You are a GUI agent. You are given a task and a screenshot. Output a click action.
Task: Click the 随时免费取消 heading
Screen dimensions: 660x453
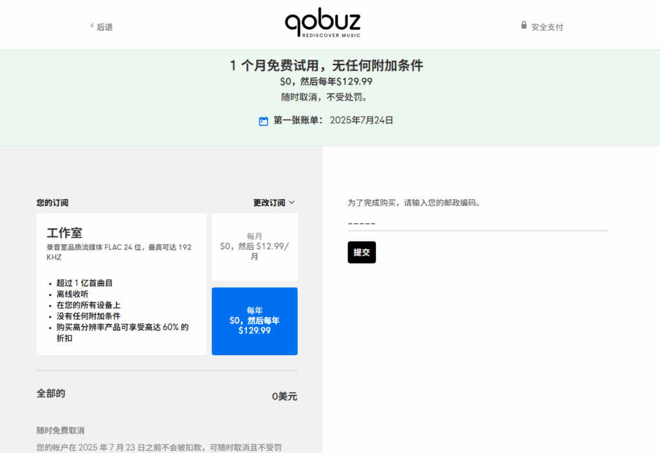60,430
